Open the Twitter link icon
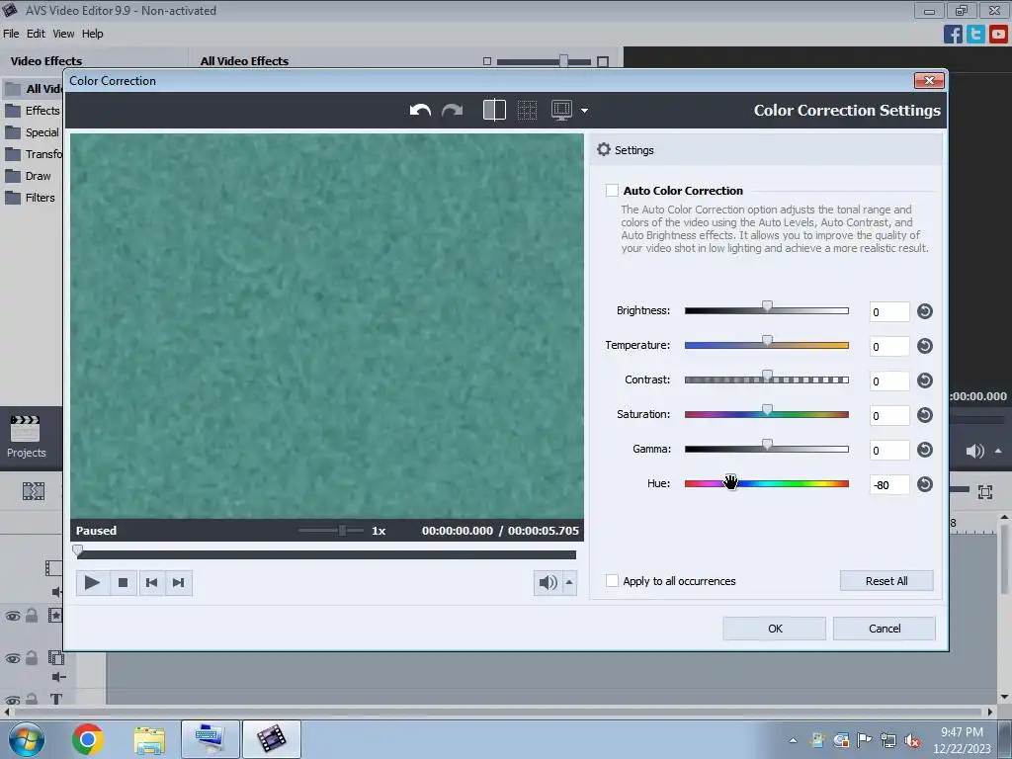Image resolution: width=1012 pixels, height=759 pixels. 975,35
